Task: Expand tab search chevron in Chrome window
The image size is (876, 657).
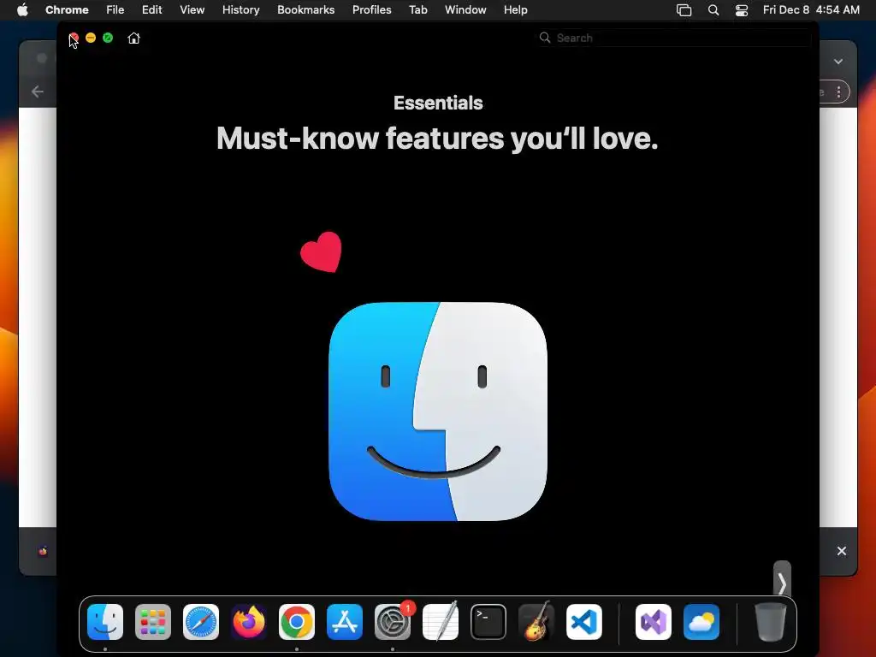Action: (x=838, y=62)
